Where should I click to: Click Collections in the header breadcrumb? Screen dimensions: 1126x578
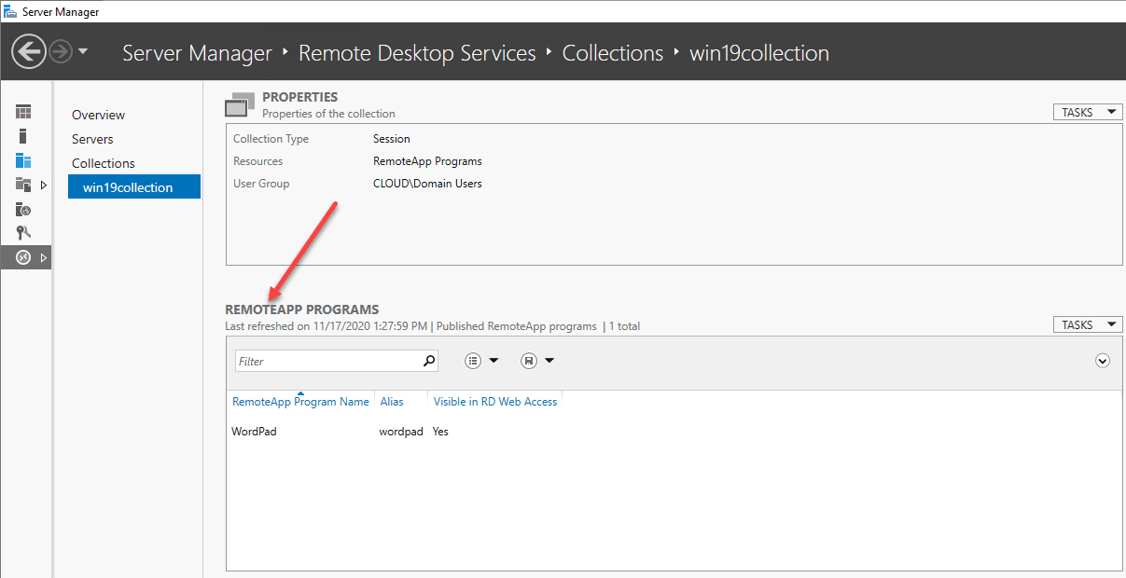(612, 53)
